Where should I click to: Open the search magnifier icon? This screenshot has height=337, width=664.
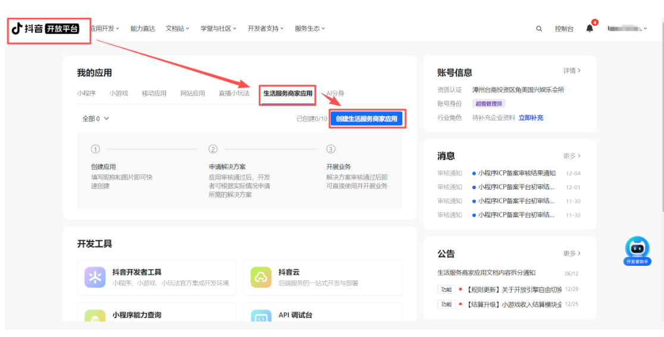[539, 28]
